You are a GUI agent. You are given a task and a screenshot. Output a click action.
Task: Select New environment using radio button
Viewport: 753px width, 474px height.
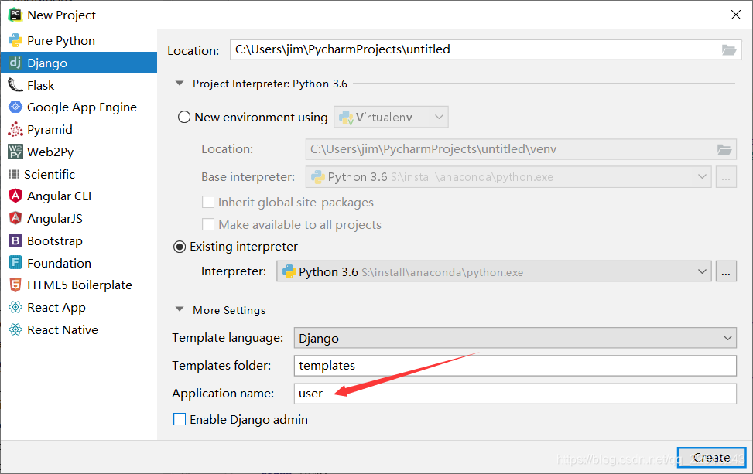pos(184,117)
